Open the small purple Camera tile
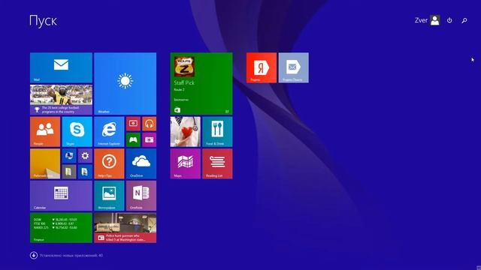Screen dimensions: 481x270 click(149, 140)
